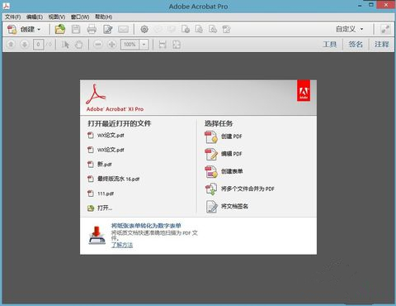Image resolution: width=396 pixels, height=306 pixels.
Task: Open the 窗口(W) menu
Action: coord(80,17)
